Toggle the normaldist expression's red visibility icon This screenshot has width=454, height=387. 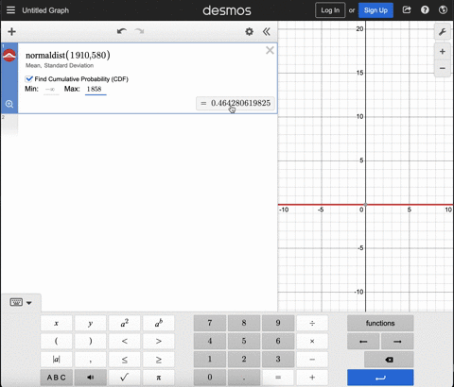[9, 56]
